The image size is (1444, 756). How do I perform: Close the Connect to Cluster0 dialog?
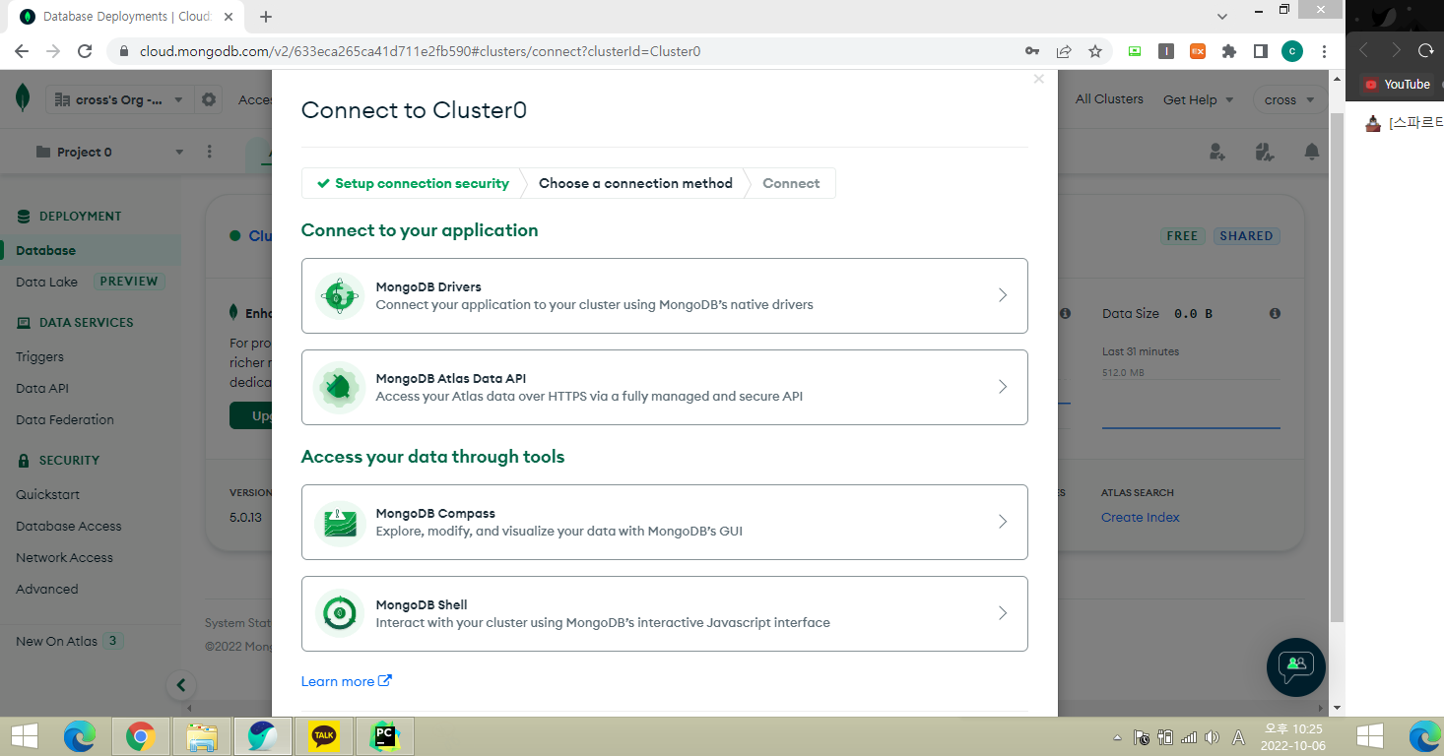[x=1038, y=80]
